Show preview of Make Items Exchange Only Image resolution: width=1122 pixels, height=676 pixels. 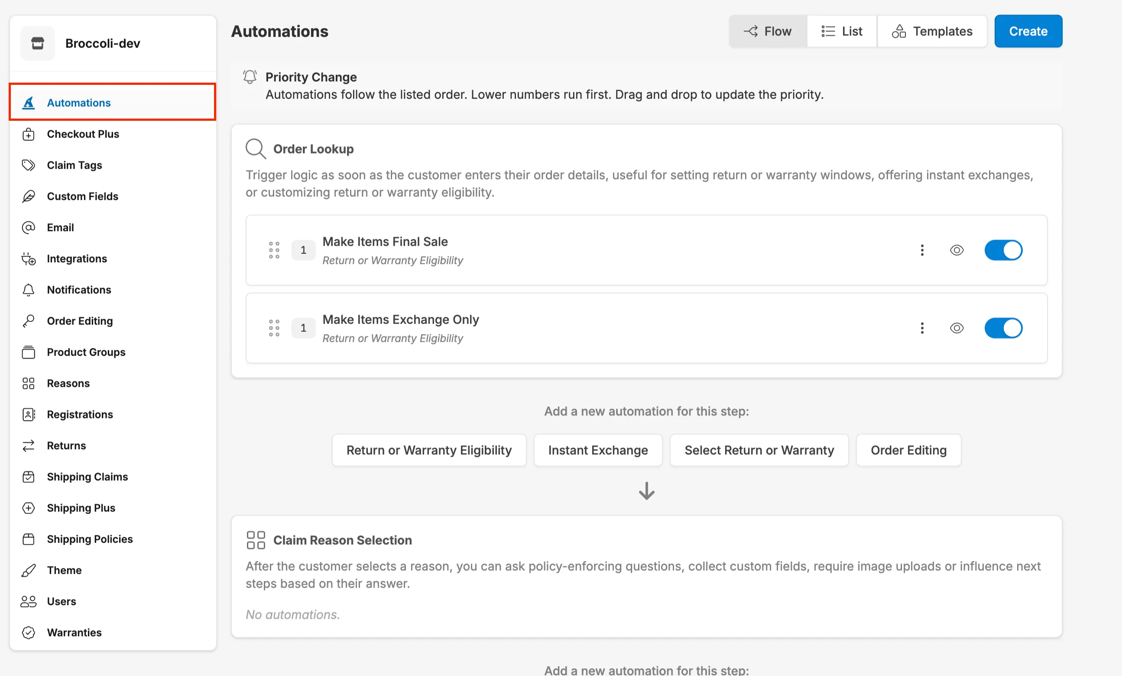[956, 328]
